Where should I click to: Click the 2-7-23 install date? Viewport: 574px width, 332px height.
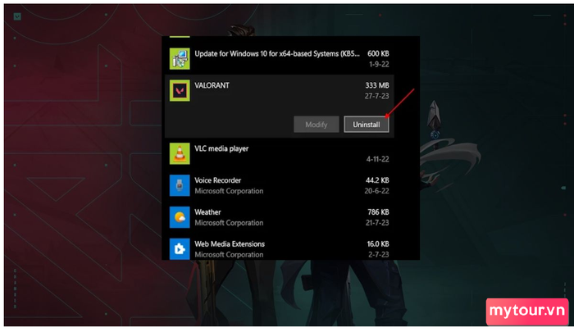pos(379,254)
